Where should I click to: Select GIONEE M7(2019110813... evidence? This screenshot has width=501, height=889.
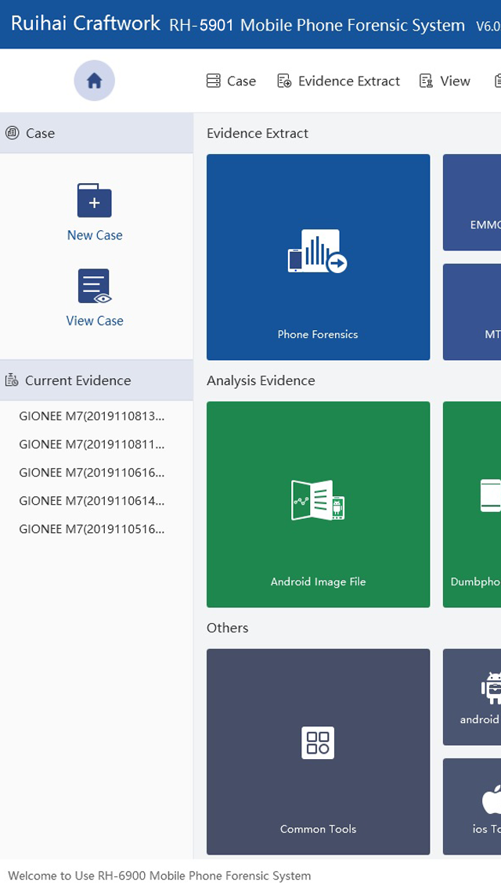92,416
